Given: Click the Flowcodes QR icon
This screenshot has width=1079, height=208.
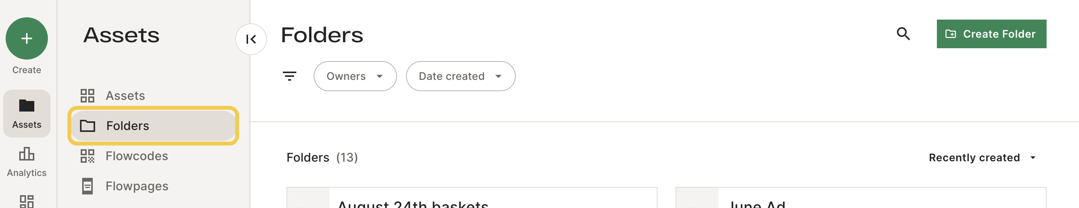Looking at the screenshot, I should click(87, 156).
